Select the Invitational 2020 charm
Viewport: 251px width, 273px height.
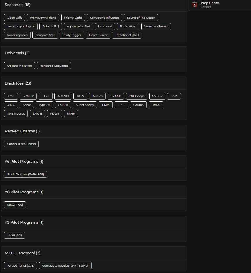pyautogui.click(x=127, y=35)
